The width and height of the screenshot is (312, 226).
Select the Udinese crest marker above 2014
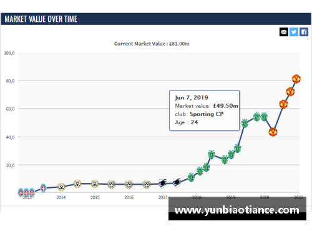pyautogui.click(x=61, y=187)
